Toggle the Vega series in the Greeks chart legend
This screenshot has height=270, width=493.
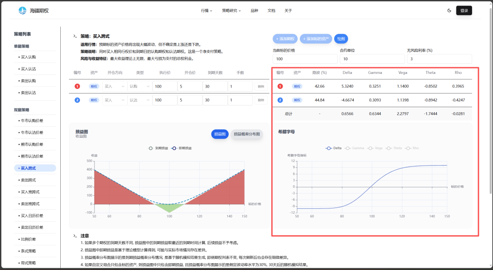376,148
